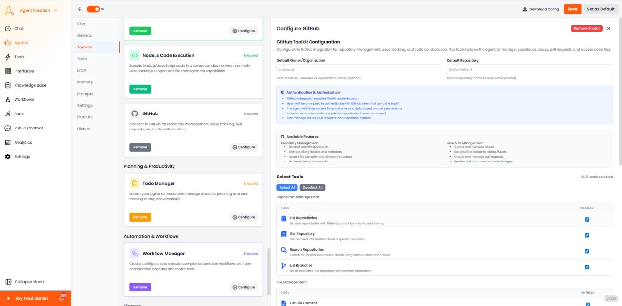Click the Save button
622x306 pixels.
[x=572, y=9]
